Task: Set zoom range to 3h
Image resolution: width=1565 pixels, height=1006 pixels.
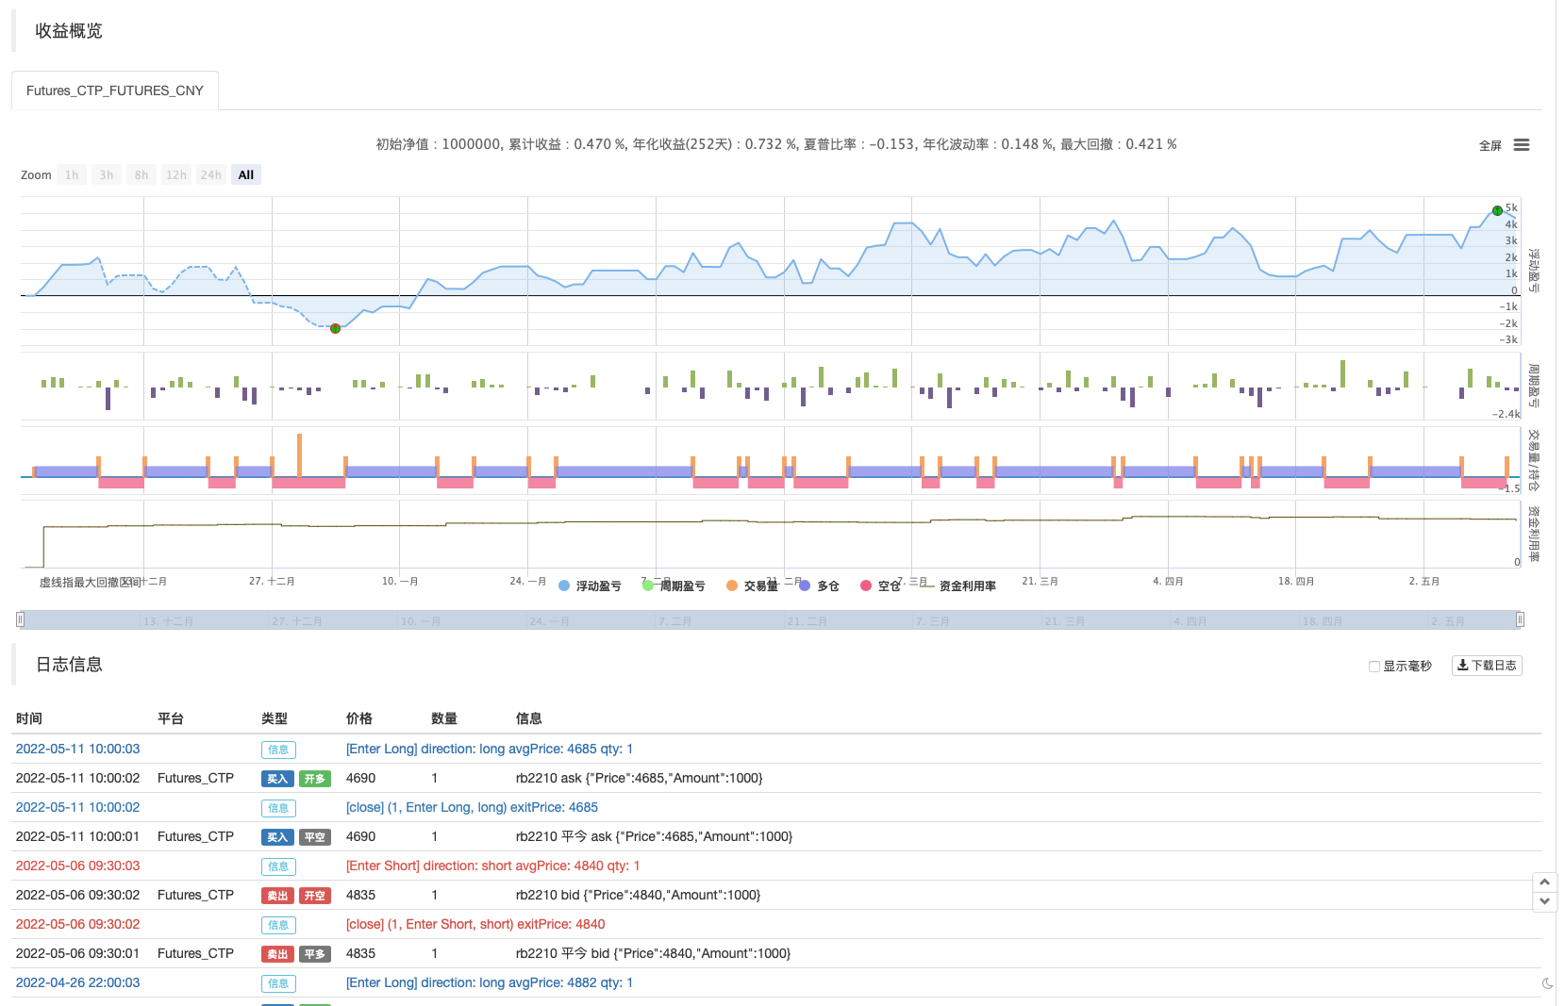Action: (x=107, y=175)
